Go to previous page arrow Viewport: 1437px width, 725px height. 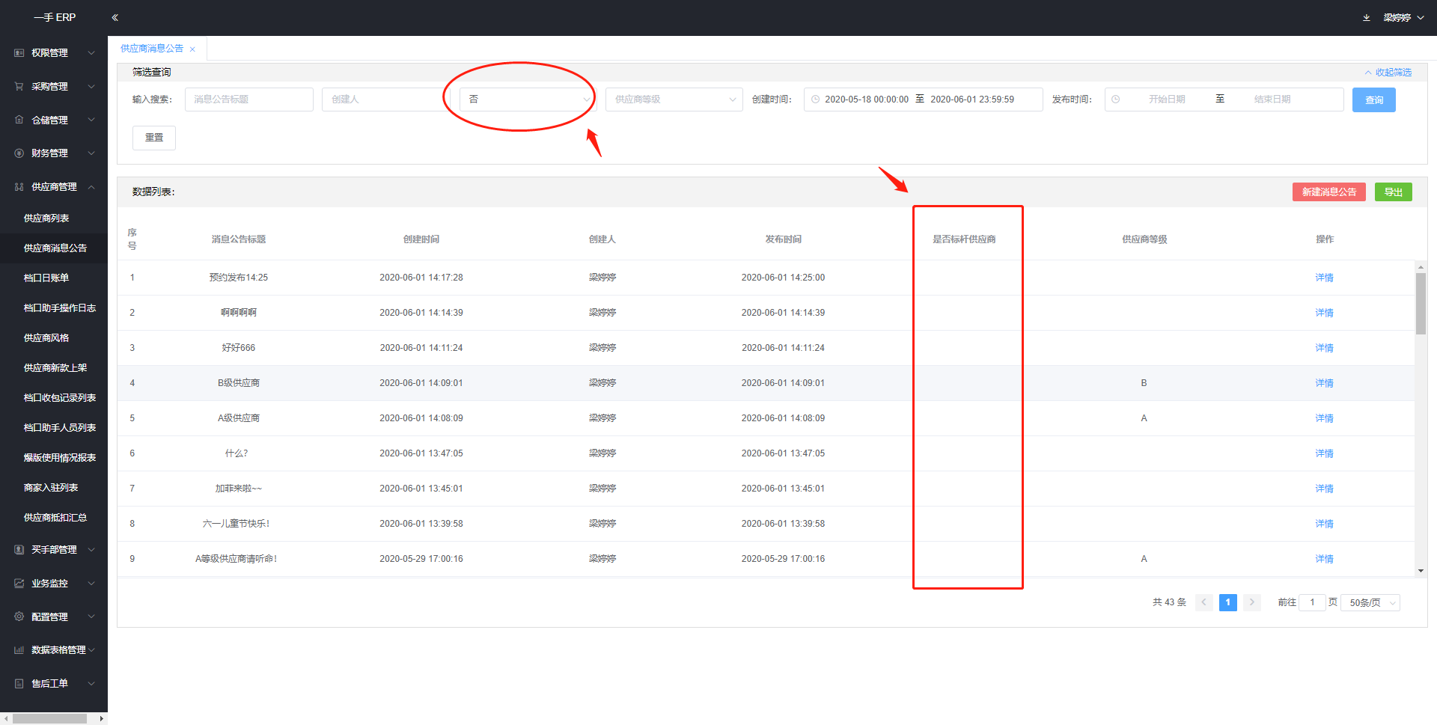1203,602
